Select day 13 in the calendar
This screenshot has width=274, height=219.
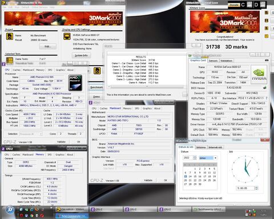(x=186, y=176)
